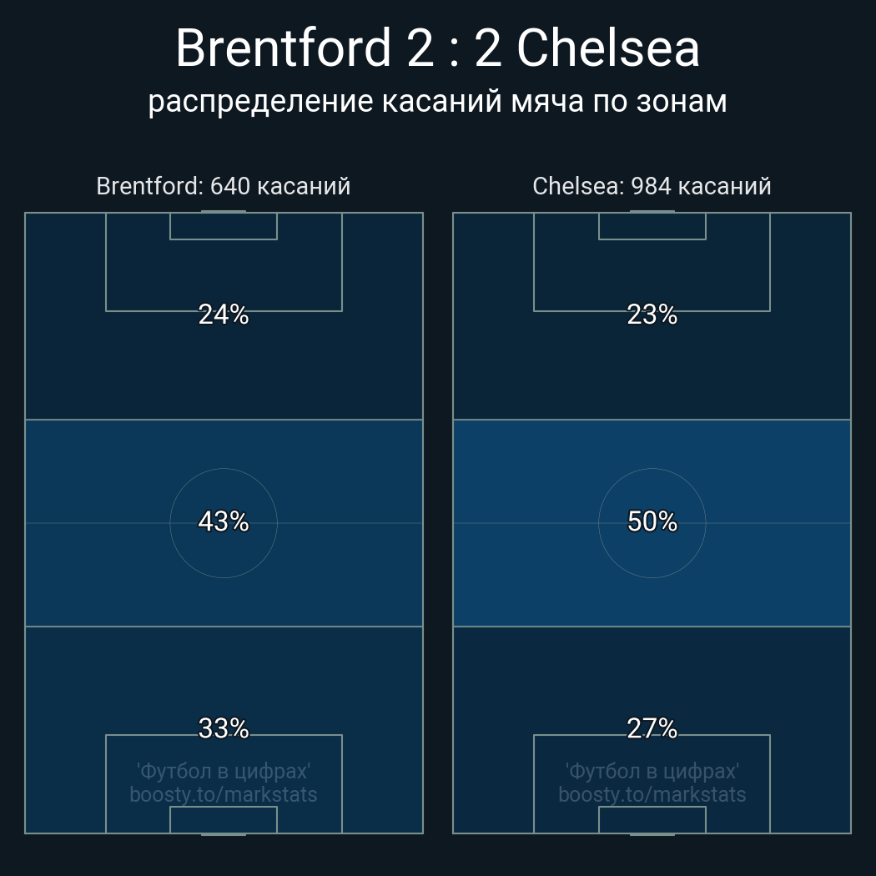Select the Brentford: 640 касаний label

[224, 186]
